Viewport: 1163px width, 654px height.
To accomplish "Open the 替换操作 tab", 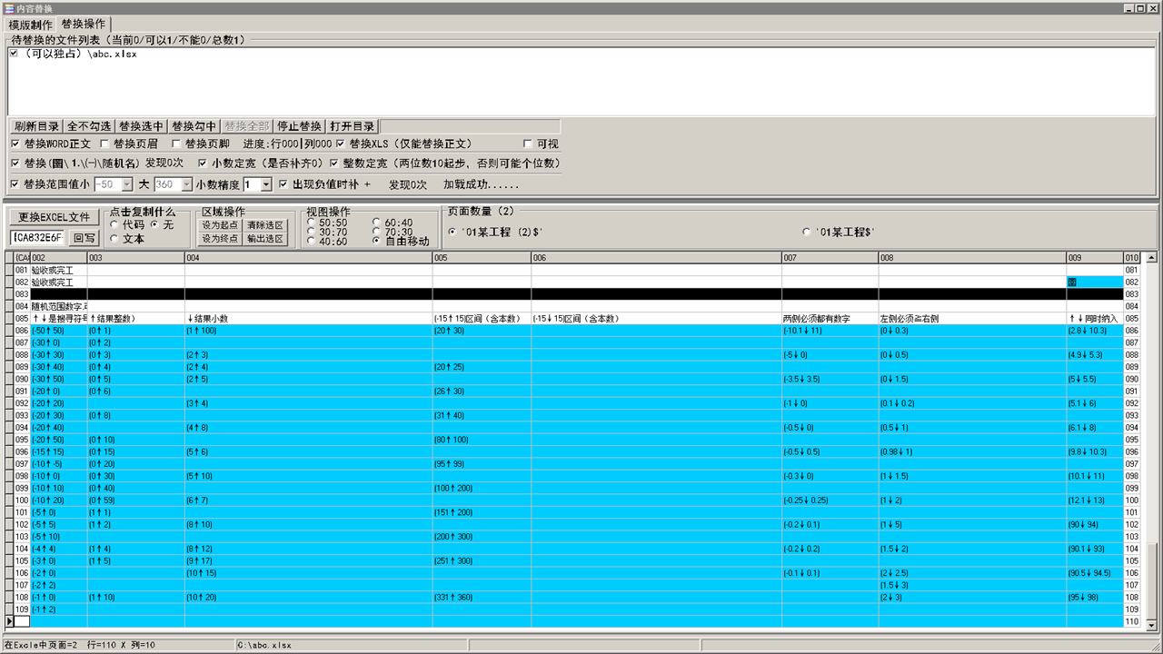I will pyautogui.click(x=83, y=25).
